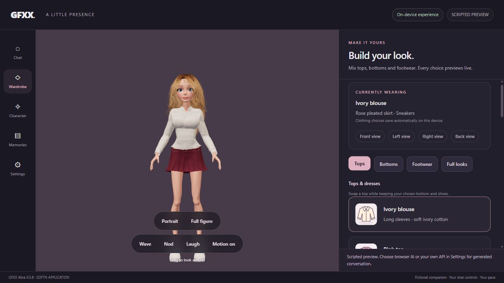Image resolution: width=504 pixels, height=283 pixels.
Task: Select the Wardrobe diamond icon
Action: coord(18,78)
